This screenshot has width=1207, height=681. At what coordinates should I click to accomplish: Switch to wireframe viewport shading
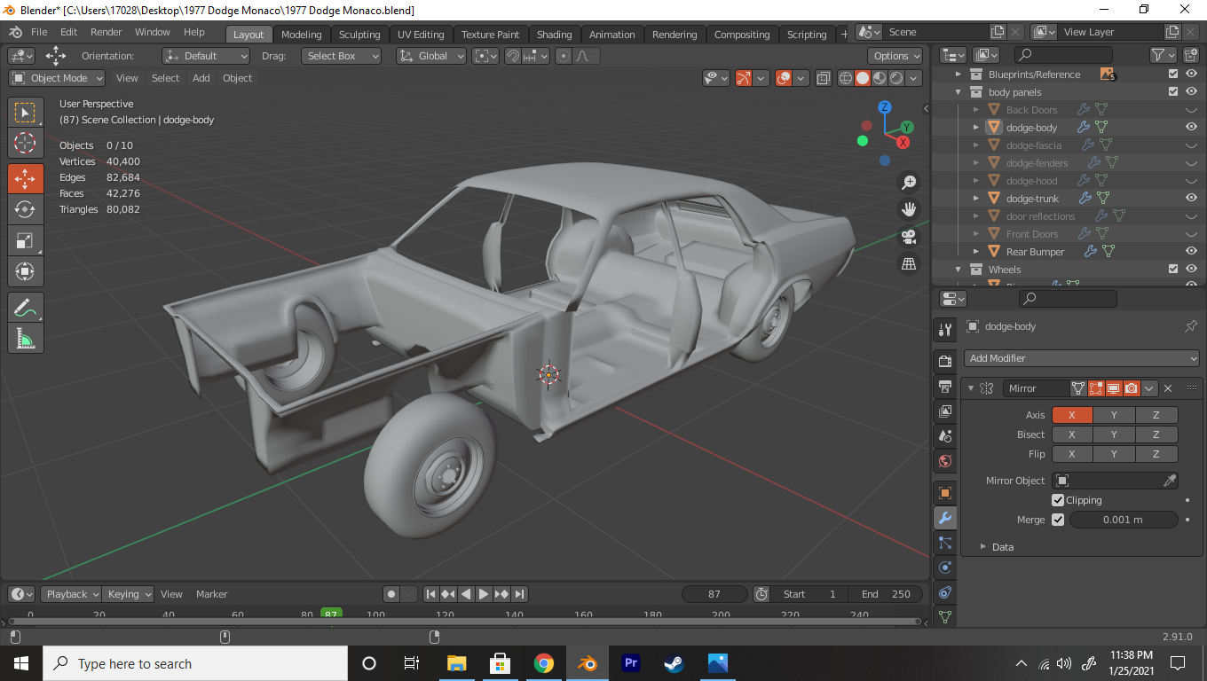point(846,78)
